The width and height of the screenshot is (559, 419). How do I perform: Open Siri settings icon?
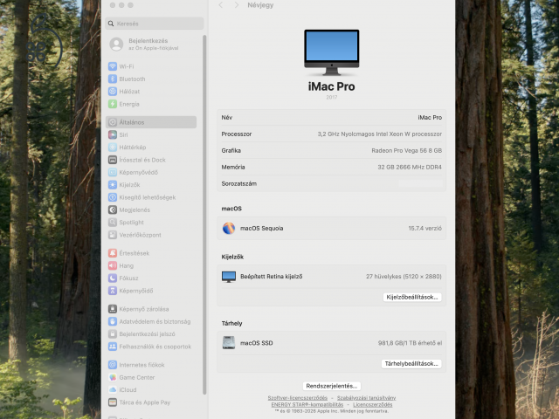[113, 134]
